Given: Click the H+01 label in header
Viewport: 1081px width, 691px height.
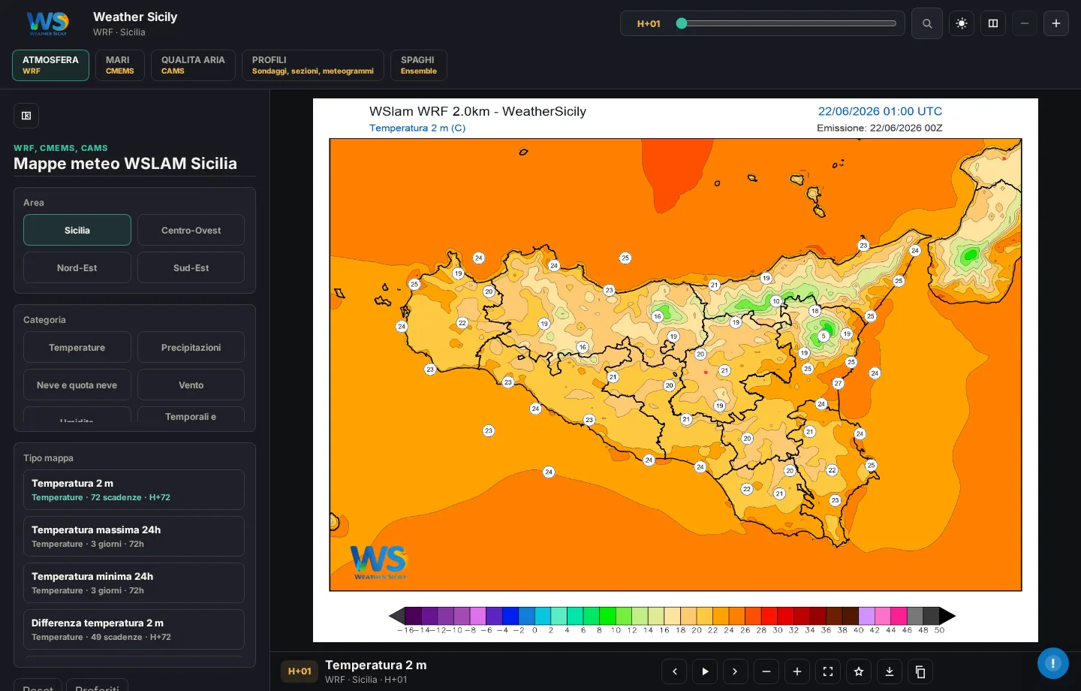Looking at the screenshot, I should pyautogui.click(x=649, y=23).
